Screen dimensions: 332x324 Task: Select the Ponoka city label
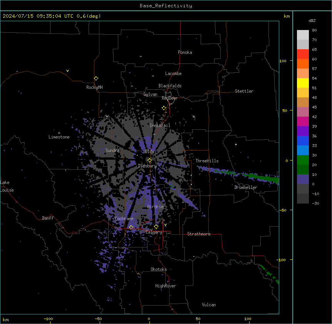coord(185,52)
